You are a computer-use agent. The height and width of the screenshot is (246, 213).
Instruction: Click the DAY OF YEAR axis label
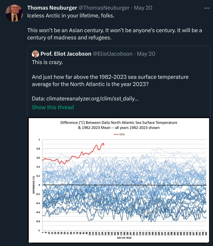[x=124, y=238]
